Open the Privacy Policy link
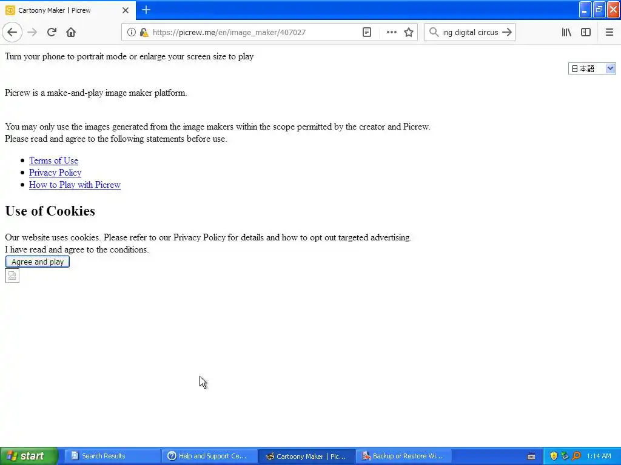 [x=55, y=173]
